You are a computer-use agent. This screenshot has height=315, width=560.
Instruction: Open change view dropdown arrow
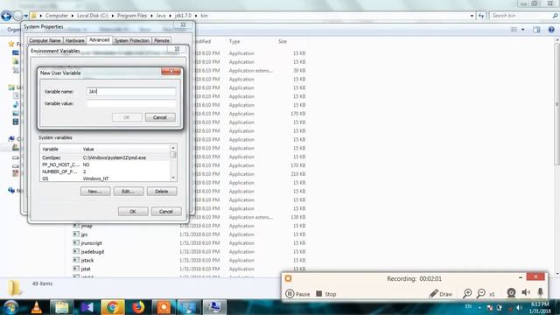[x=523, y=30]
